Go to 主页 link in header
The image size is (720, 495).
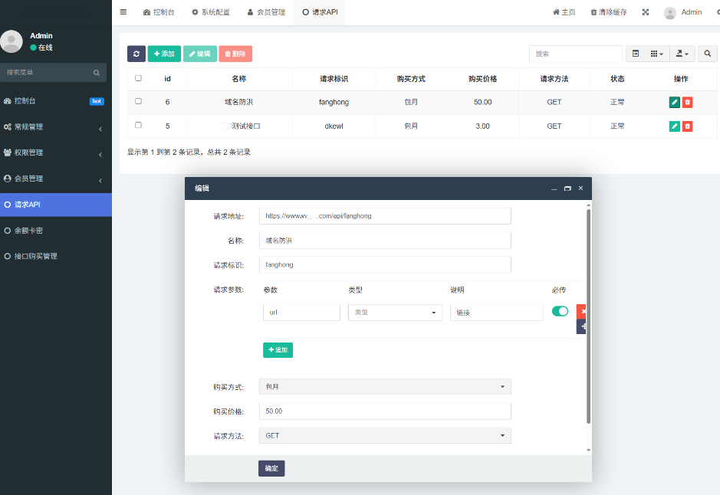(564, 12)
